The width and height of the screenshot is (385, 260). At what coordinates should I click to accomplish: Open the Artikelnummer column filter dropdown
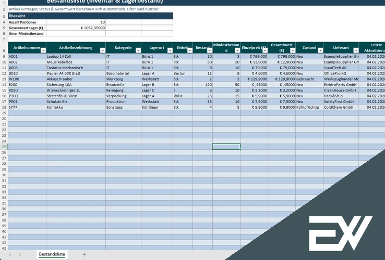click(x=43, y=50)
